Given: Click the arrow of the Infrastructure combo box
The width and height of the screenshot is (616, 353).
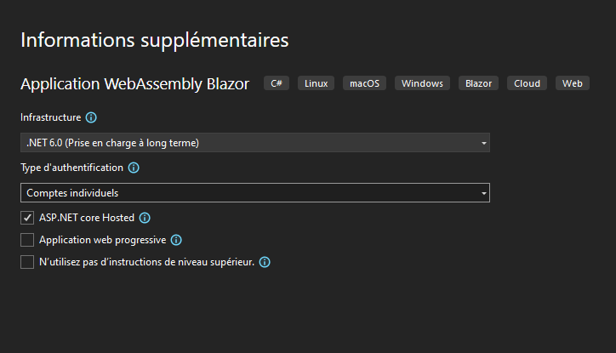Looking at the screenshot, I should (483, 143).
